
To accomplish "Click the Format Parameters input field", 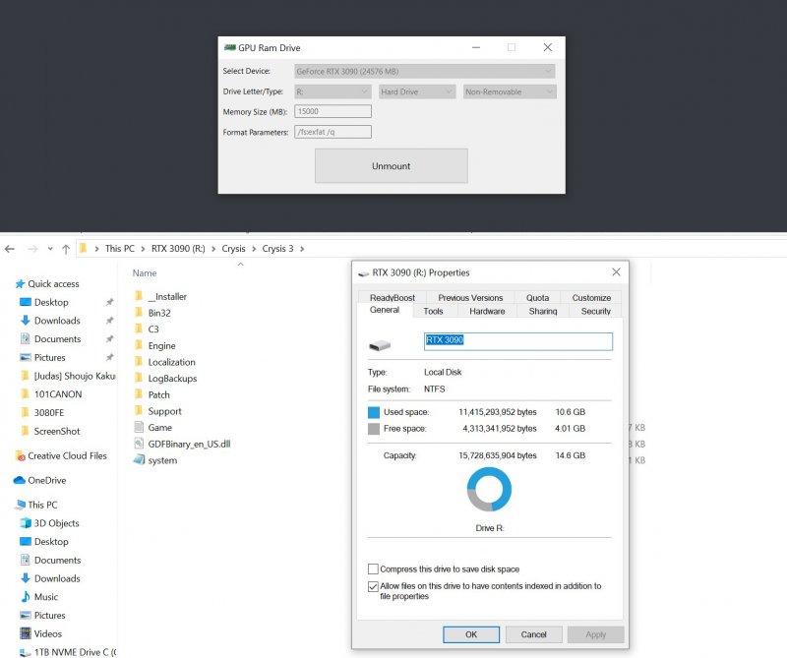I will coord(333,132).
